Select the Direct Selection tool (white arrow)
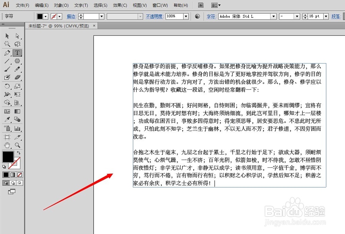The height and width of the screenshot is (234, 345). pyautogui.click(x=17, y=36)
